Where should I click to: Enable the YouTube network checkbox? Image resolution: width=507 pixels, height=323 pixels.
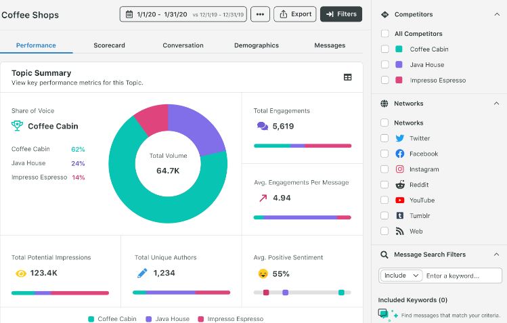[384, 200]
